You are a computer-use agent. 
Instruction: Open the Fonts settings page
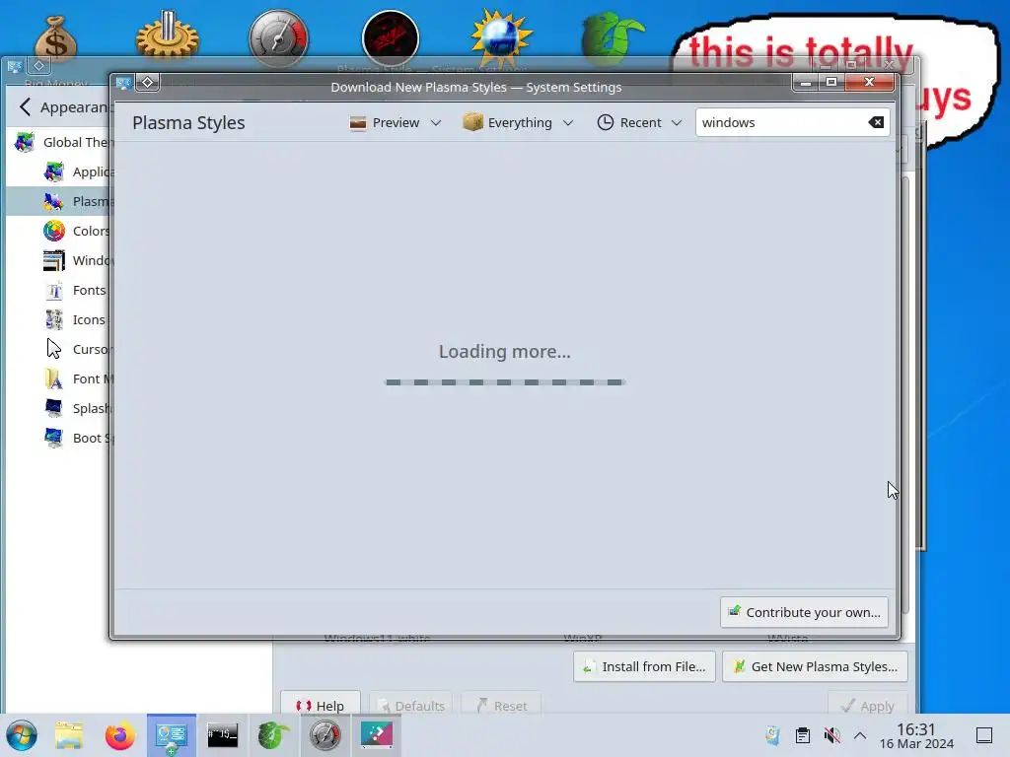[x=59, y=291]
